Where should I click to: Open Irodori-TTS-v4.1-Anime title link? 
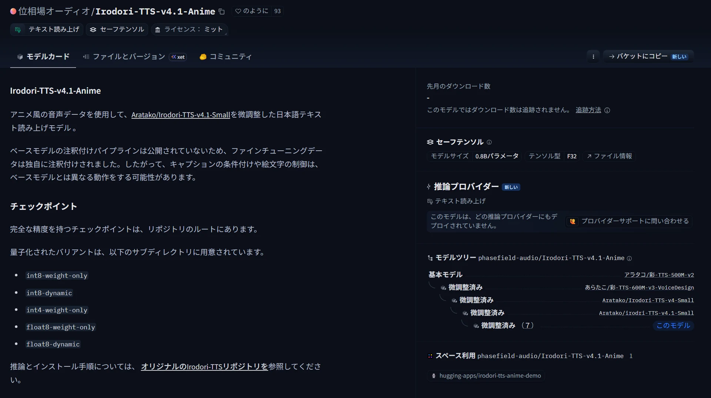tap(155, 11)
